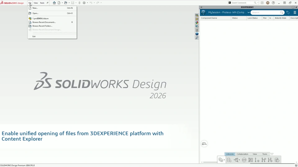Open the SOLIDWORKS Resources task pane tab
The width and height of the screenshot is (298, 167).
point(197,15)
